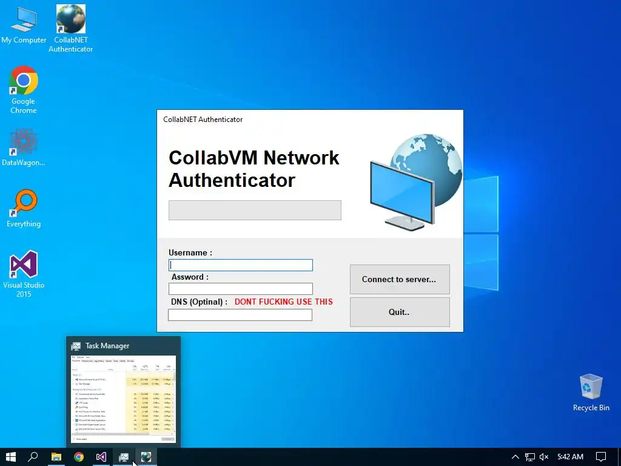
Task: Open taskbar search magnifier
Action: click(x=33, y=457)
